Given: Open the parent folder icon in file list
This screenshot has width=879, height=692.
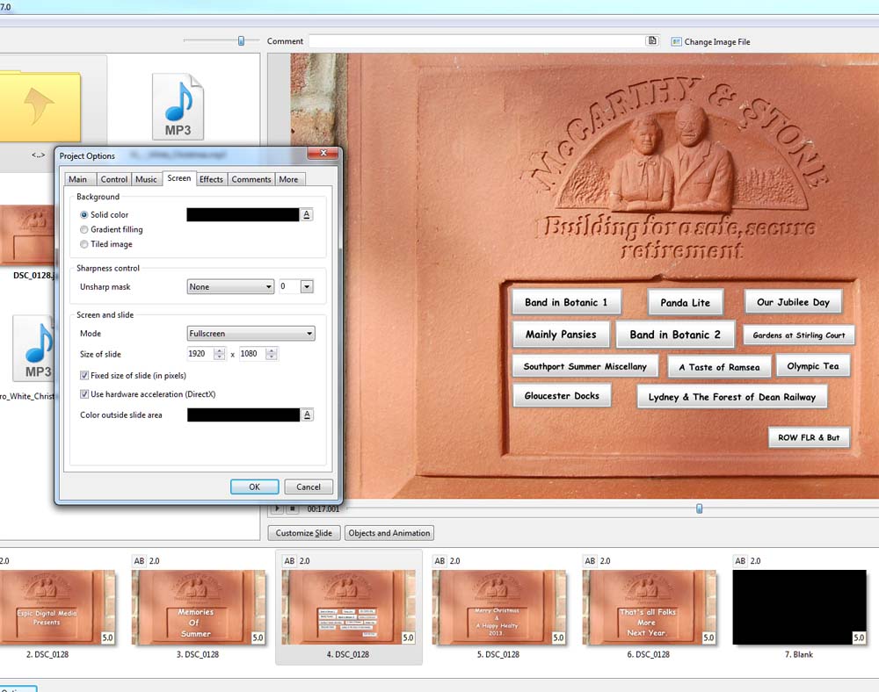Looking at the screenshot, I should pos(40,107).
